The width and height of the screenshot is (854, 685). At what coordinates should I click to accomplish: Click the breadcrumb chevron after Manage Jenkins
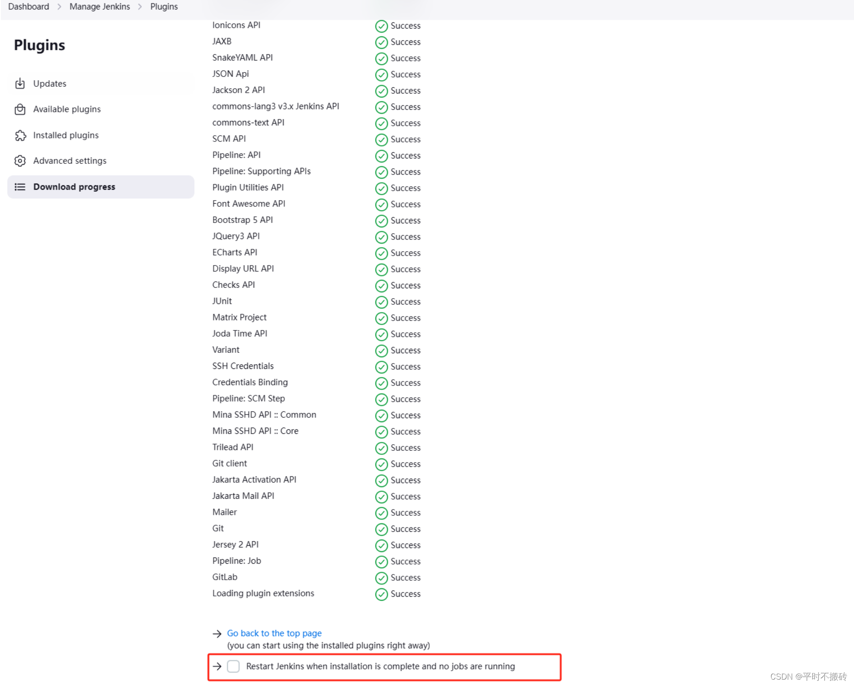pos(140,7)
